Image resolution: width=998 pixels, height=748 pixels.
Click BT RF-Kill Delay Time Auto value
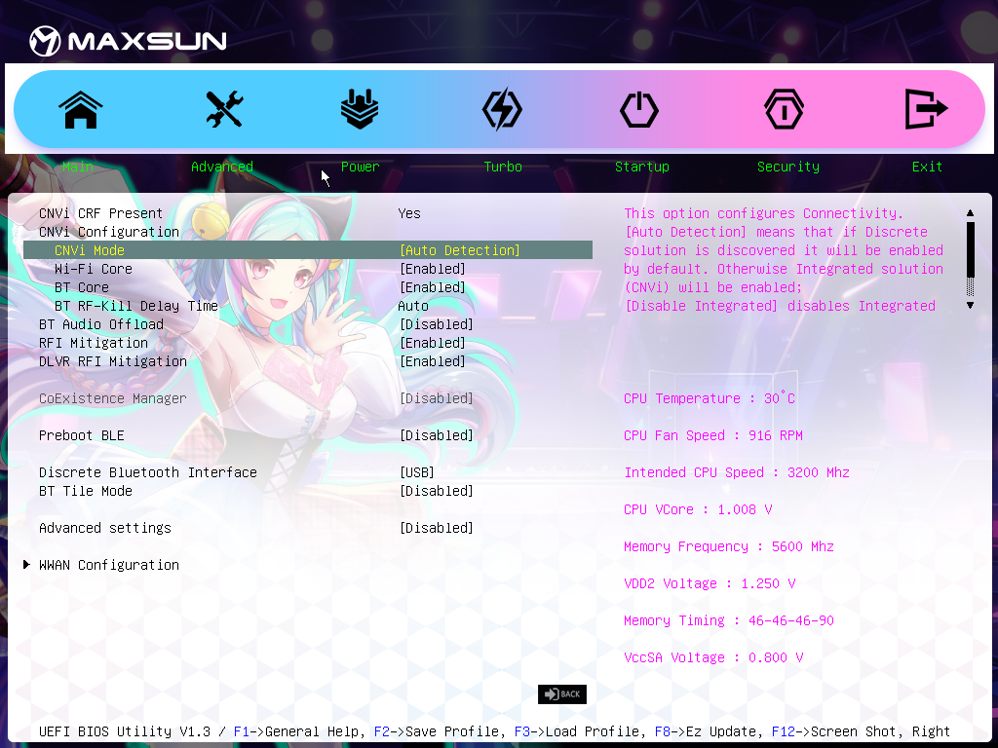point(413,306)
